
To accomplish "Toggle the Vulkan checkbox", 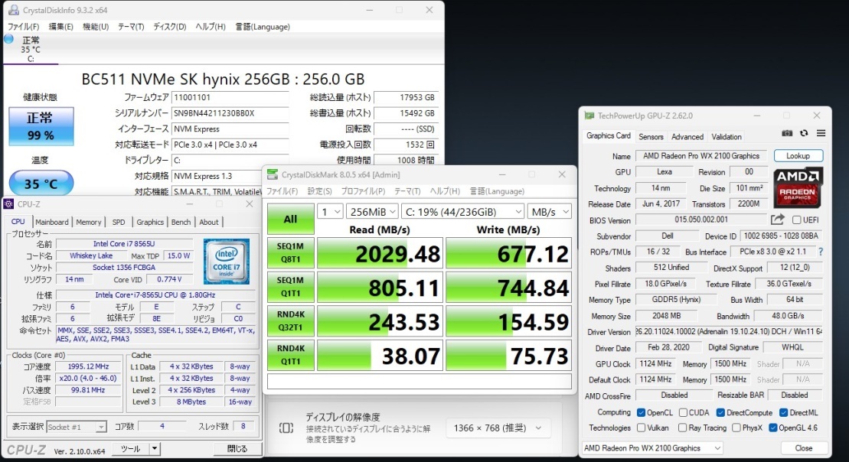I will pos(641,428).
